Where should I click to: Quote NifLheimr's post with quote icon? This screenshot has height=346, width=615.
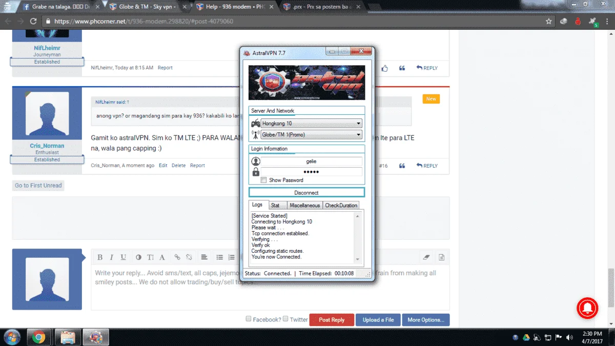[x=402, y=68]
